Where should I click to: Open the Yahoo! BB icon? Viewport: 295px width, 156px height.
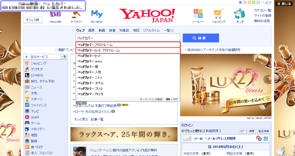(x=55, y=14)
